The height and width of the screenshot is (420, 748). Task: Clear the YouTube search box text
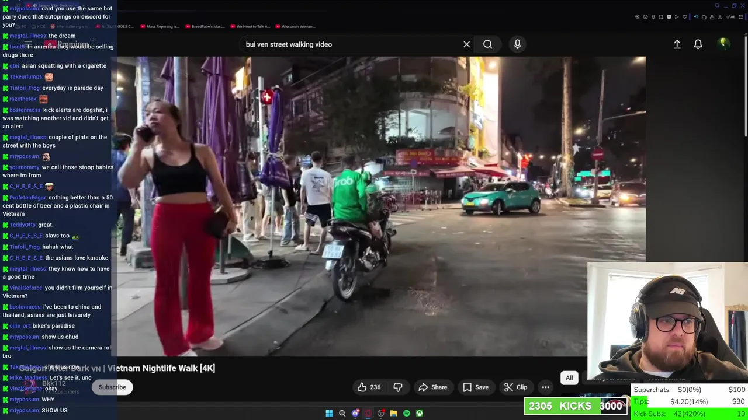[x=466, y=44]
